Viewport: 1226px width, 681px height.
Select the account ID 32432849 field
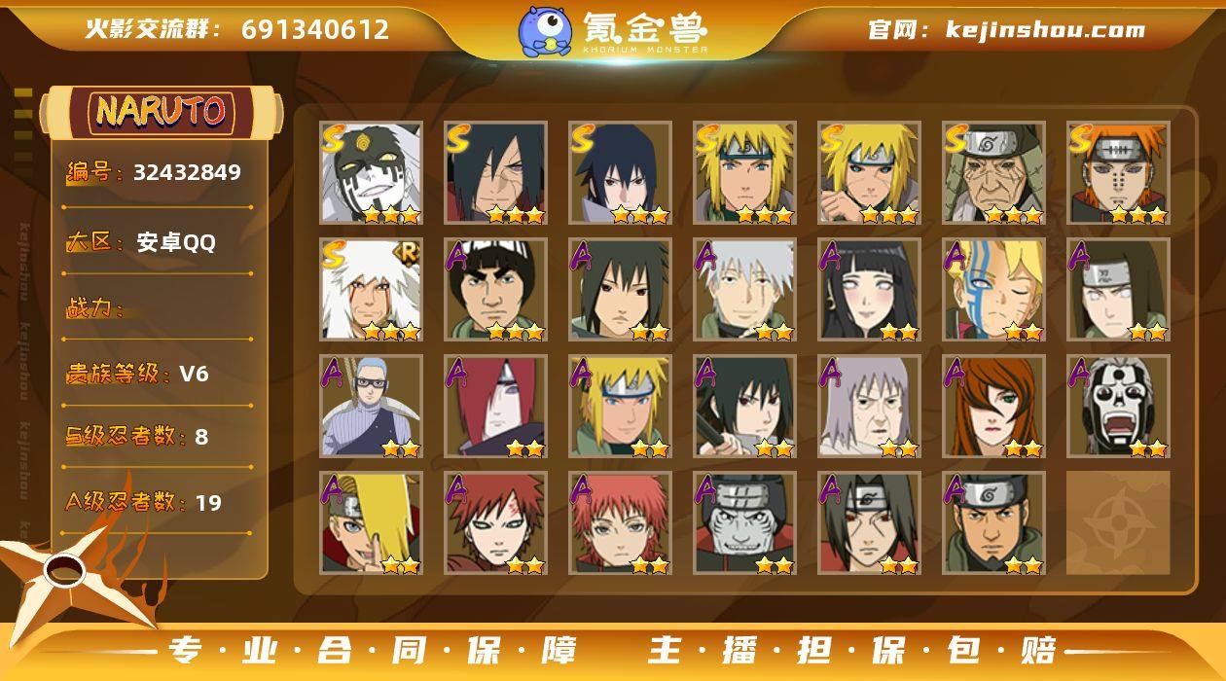pyautogui.click(x=156, y=173)
